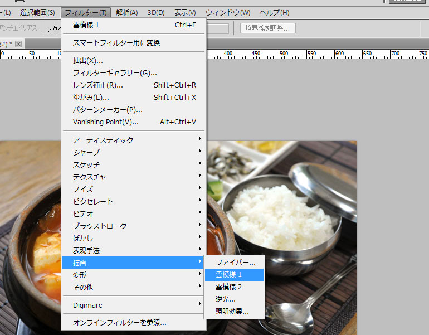Open ゆがみ(L)... filter

pyautogui.click(x=134, y=98)
